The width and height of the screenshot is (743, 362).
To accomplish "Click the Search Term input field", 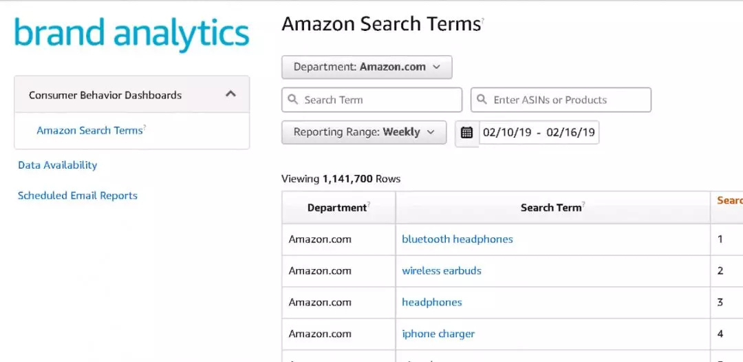I will [378, 100].
